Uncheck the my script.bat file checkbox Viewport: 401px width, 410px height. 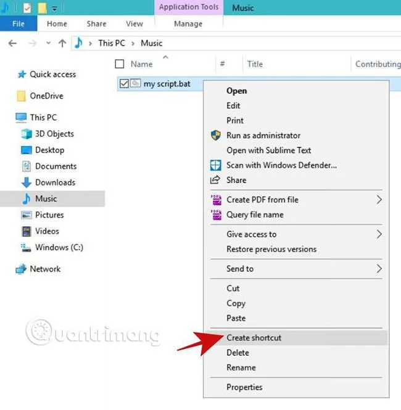(x=124, y=84)
